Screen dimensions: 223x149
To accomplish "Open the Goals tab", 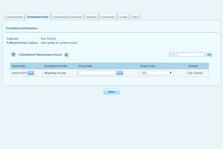I will tap(123, 17).
